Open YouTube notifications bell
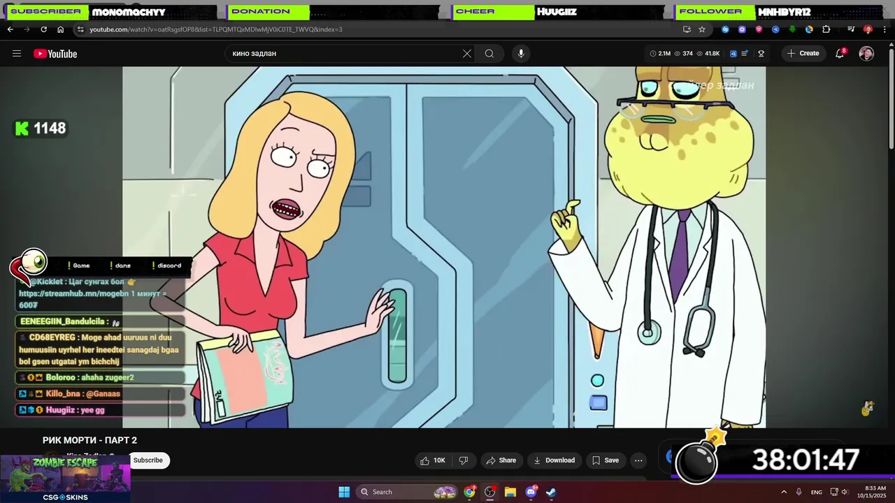The image size is (895, 503). pos(840,53)
